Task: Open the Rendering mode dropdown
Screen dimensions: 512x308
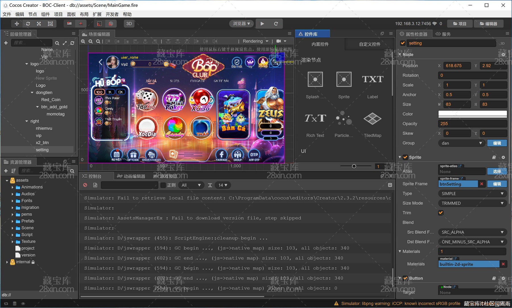Action: coord(255,41)
